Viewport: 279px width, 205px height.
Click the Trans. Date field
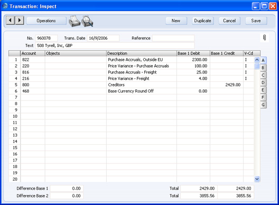point(103,38)
